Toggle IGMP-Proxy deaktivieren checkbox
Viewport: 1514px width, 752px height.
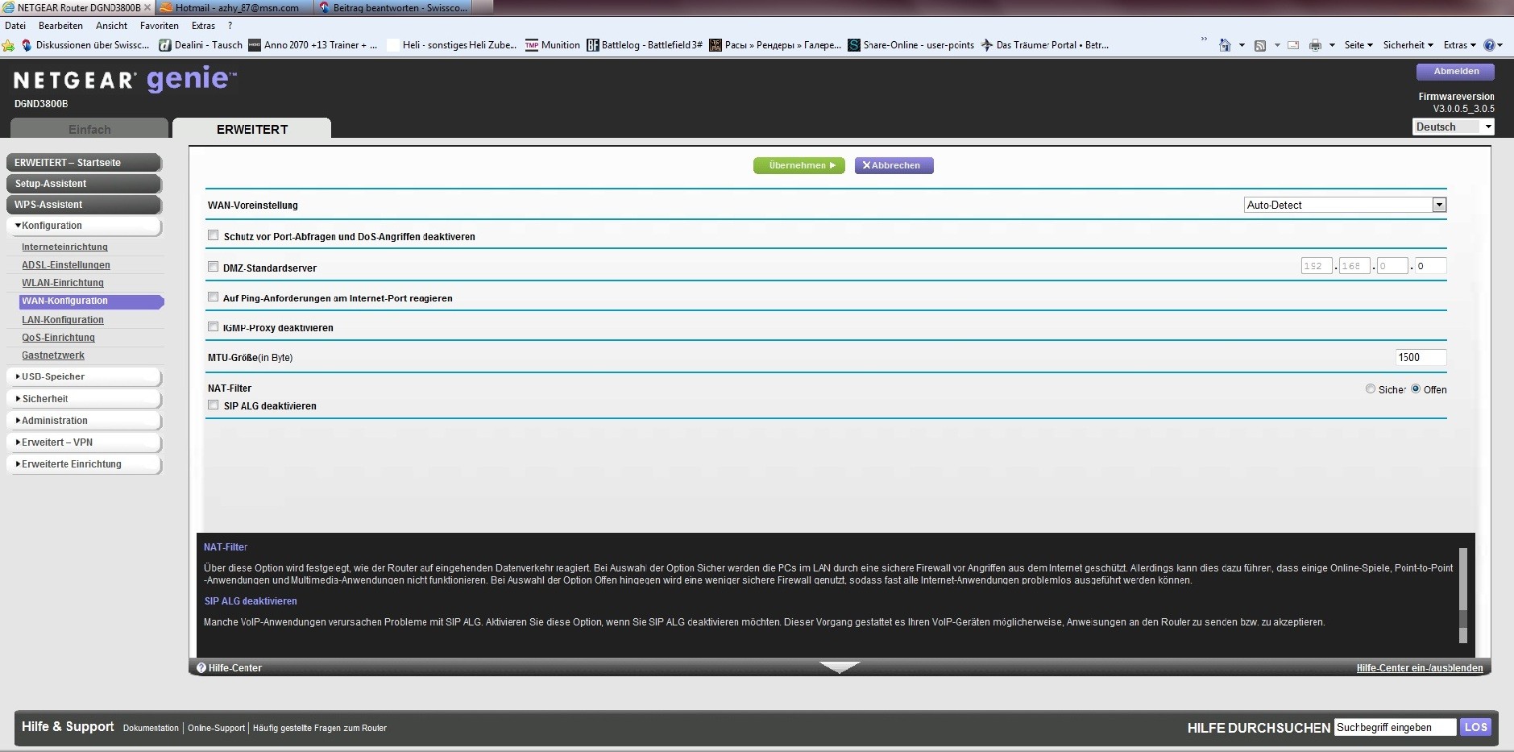click(x=214, y=327)
